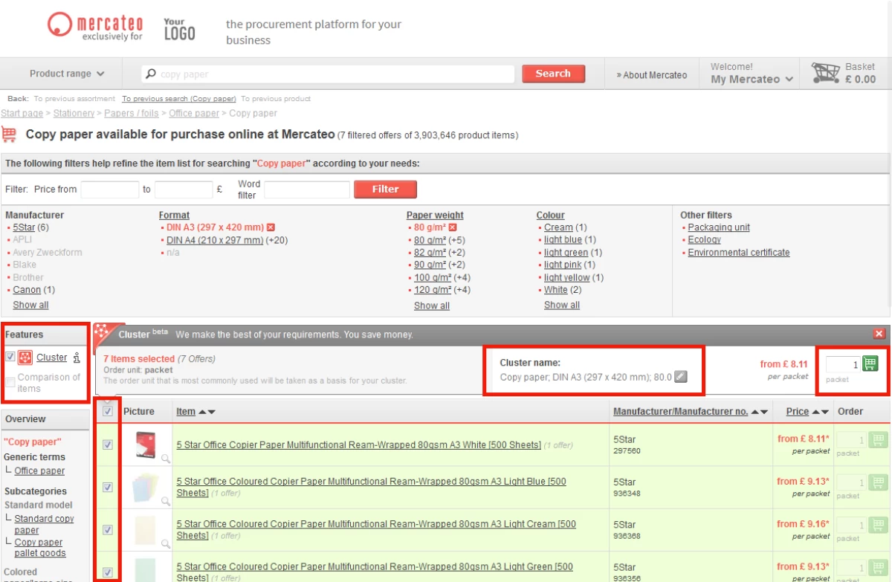The height and width of the screenshot is (582, 892).
Task: Click the Mercateo logo
Action: [x=95, y=27]
